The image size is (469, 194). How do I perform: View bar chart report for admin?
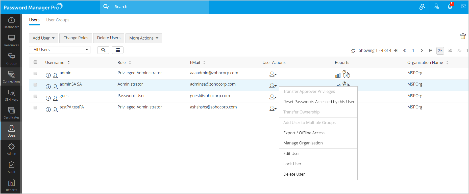click(x=338, y=75)
